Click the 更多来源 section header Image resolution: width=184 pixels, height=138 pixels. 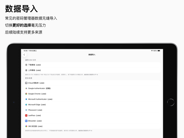29,78
